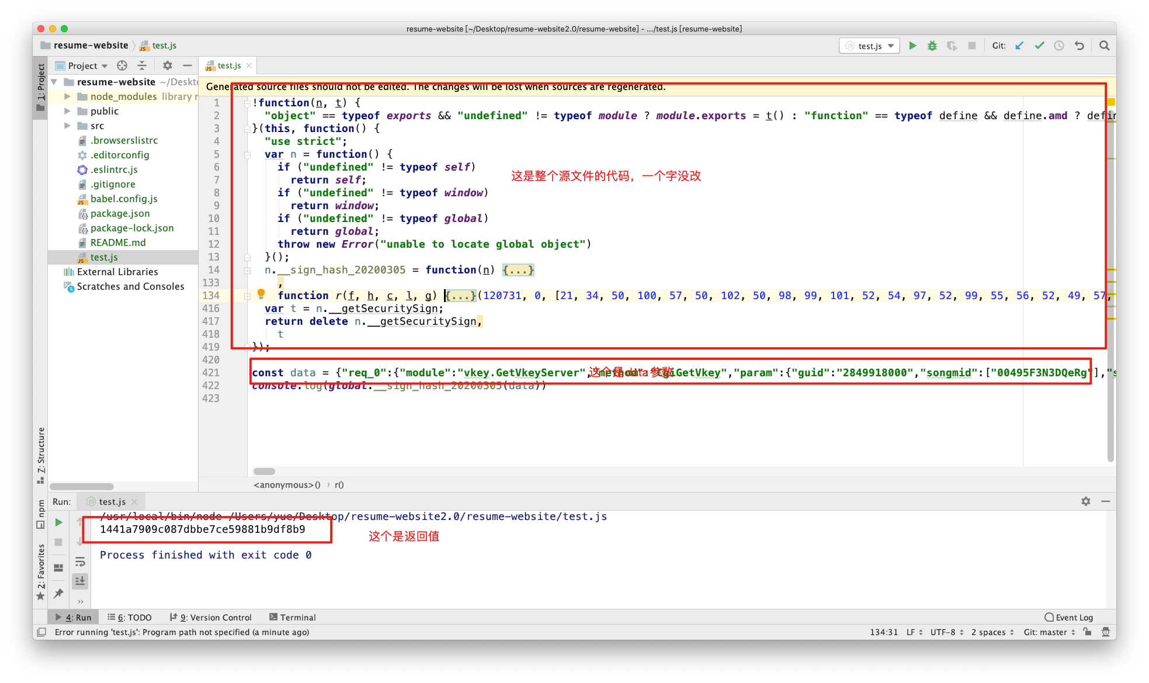
Task: Expand the node_modules folder
Action: 67,96
